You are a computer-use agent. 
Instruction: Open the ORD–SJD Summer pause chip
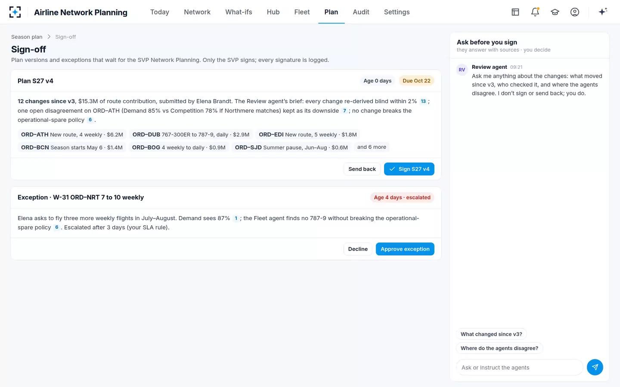[291, 147]
